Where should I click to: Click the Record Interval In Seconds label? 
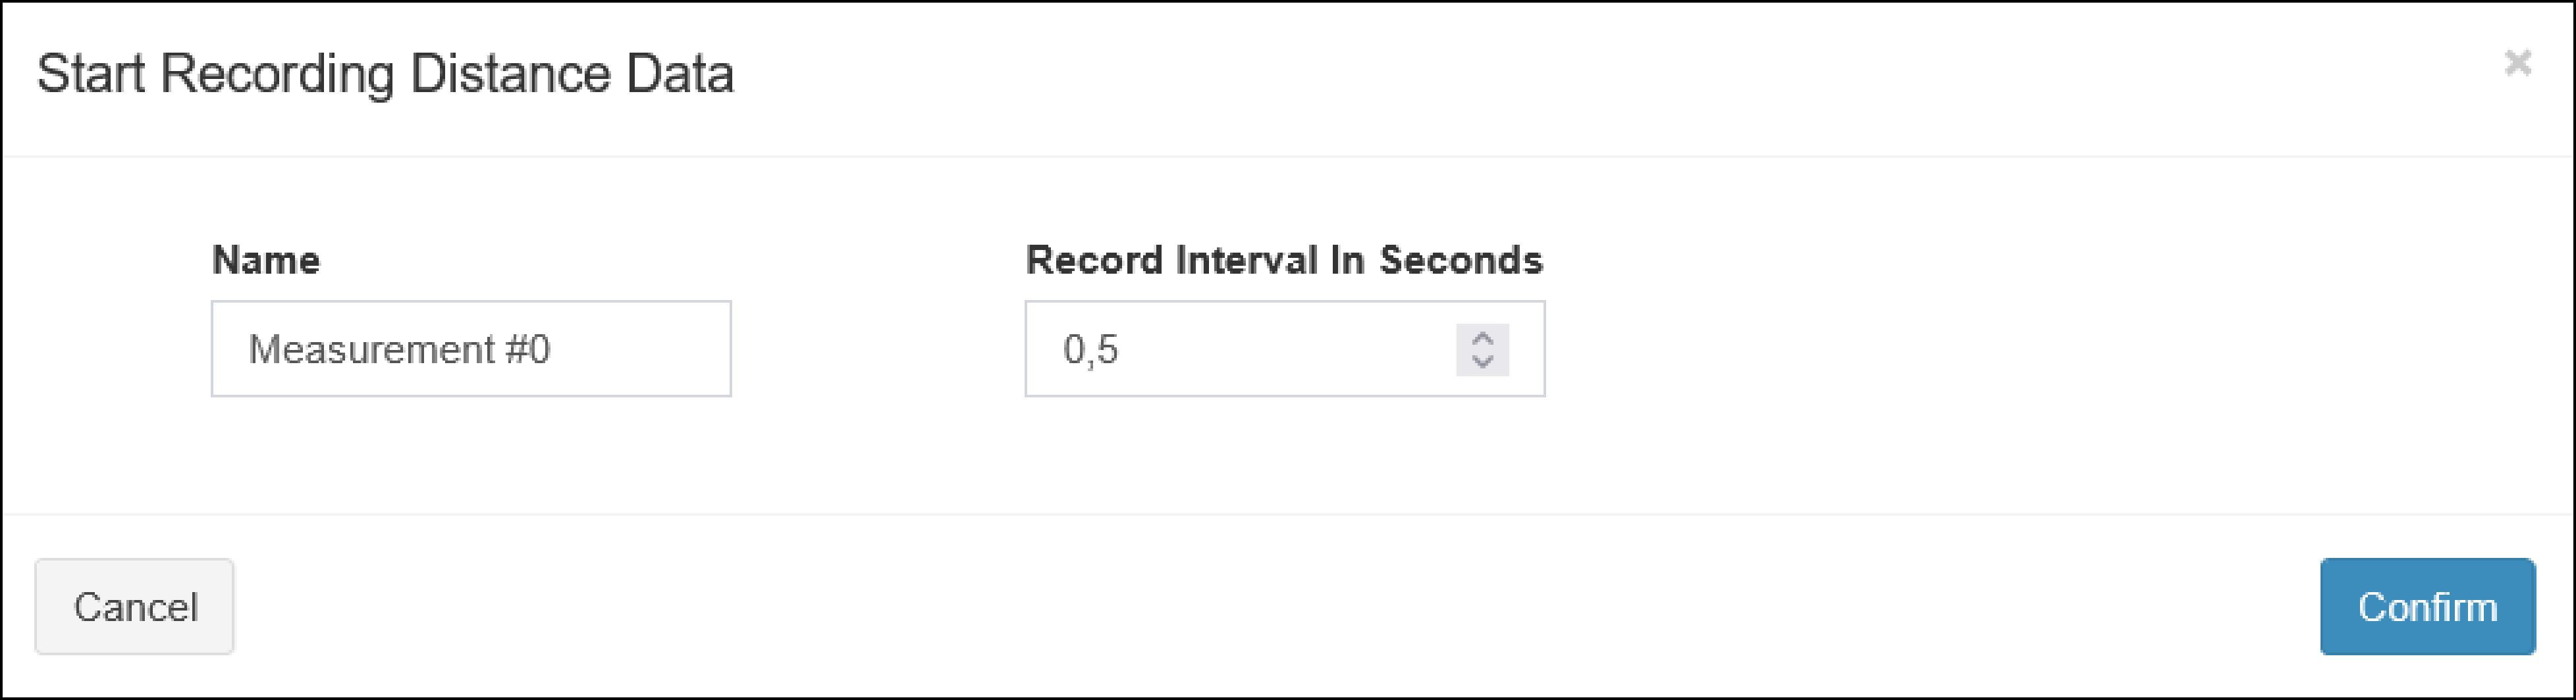1284,261
